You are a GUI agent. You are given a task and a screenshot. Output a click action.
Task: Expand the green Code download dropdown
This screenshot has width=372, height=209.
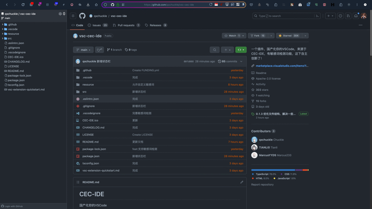point(244,49)
